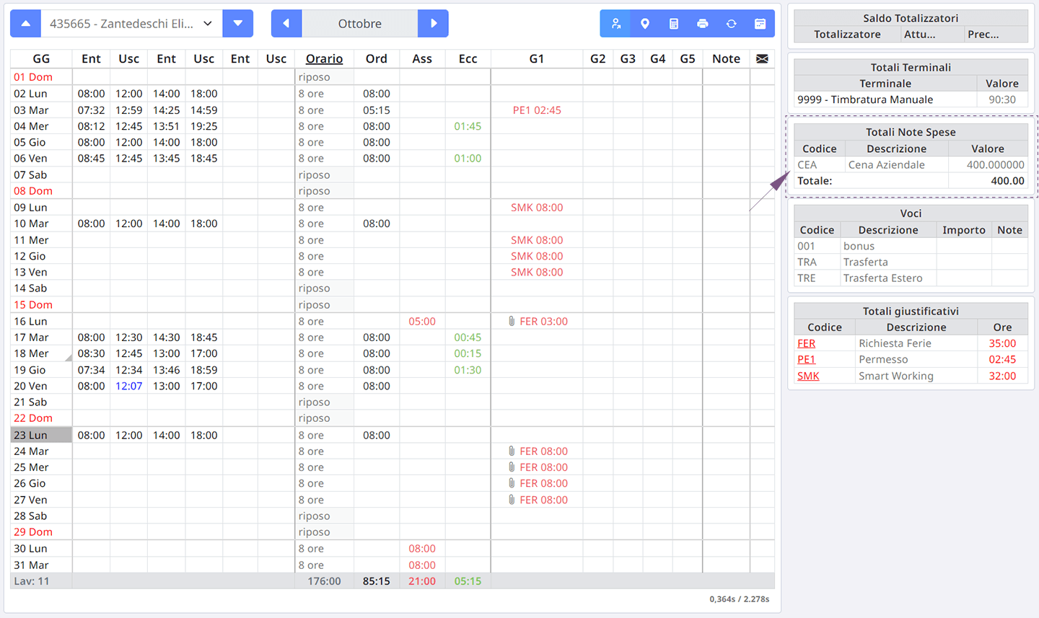This screenshot has height=618, width=1039.
Task: Click SMK 08:00 entry on 13 Ven
Action: [x=537, y=273]
